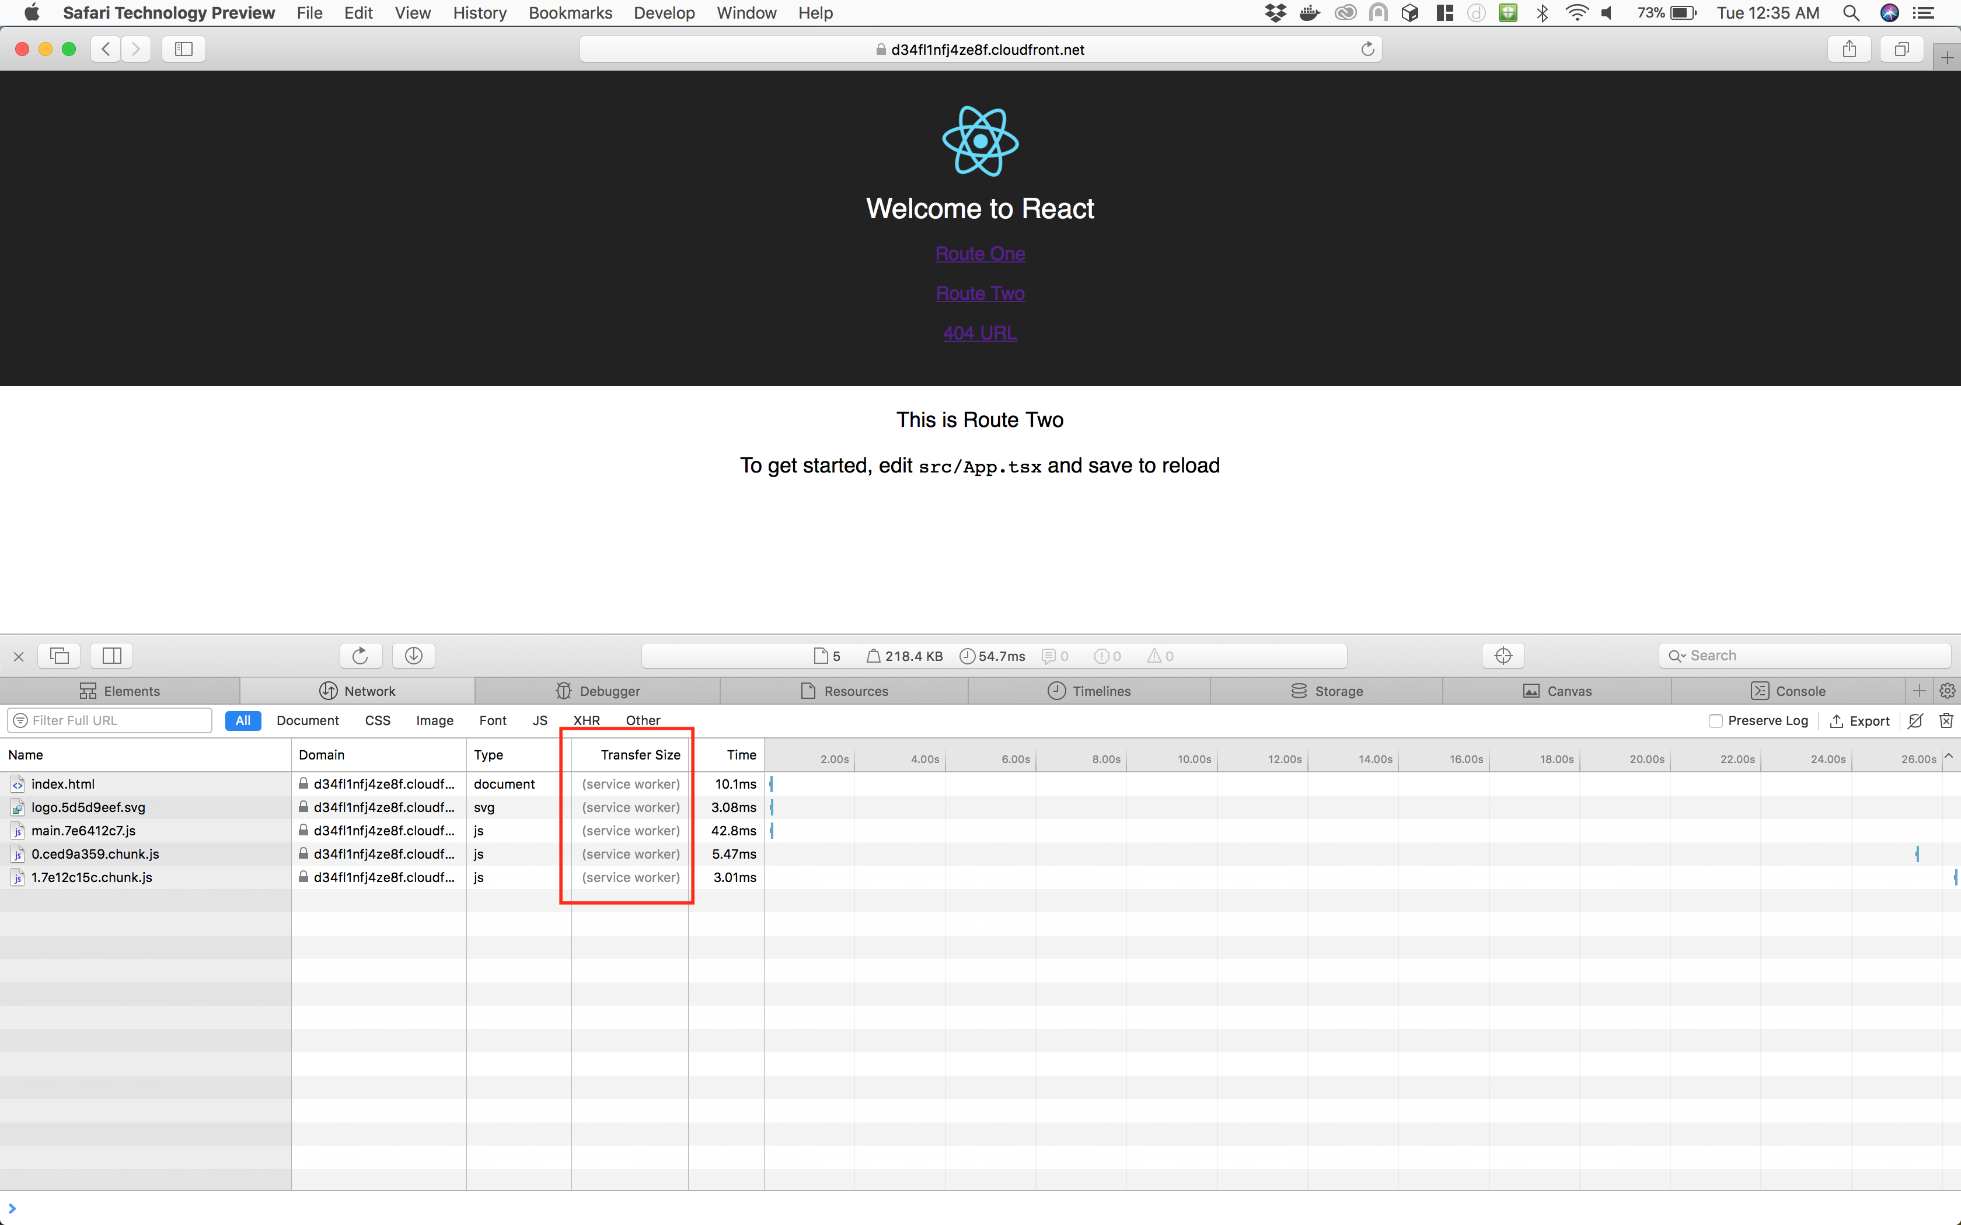1961x1225 pixels.
Task: Click the Web Inspector reload page button
Action: coord(360,656)
